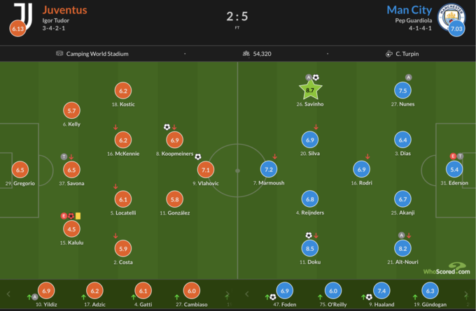Click Koopmeiners' 6.9 rating circle

click(x=174, y=140)
